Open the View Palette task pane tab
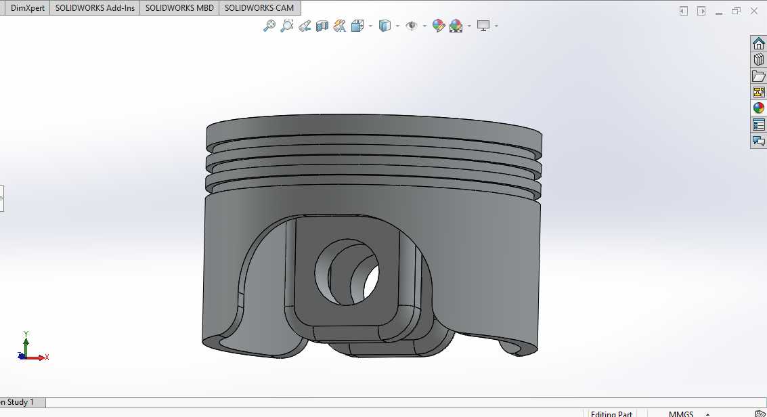 [759, 92]
